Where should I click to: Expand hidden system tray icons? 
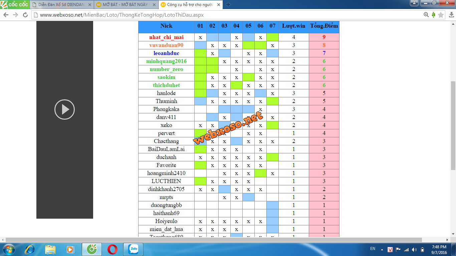(382, 250)
